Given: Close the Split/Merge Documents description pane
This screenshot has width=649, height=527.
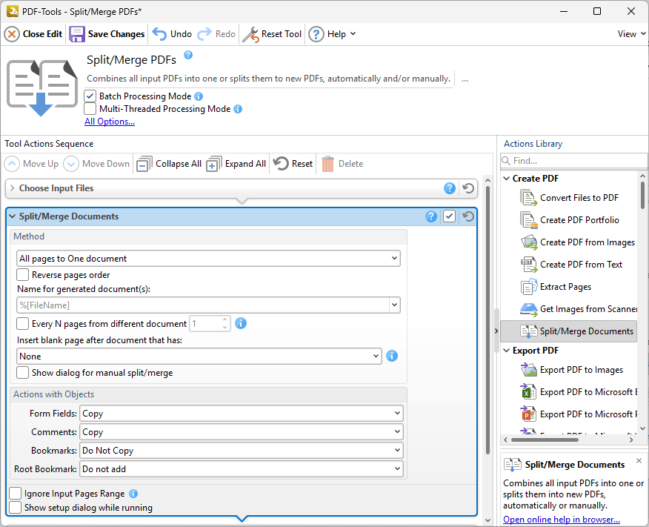Looking at the screenshot, I should (639, 461).
